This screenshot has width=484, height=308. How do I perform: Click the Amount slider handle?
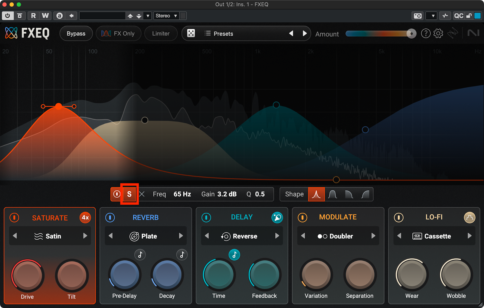(x=411, y=34)
